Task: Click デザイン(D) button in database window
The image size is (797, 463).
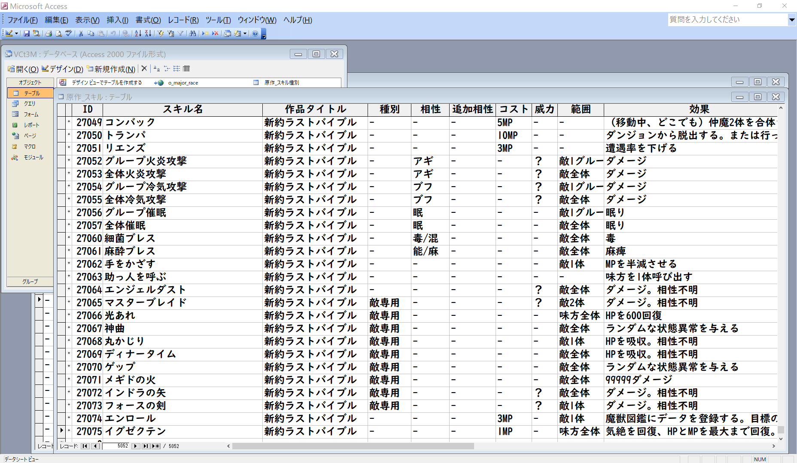Action: tap(63, 69)
